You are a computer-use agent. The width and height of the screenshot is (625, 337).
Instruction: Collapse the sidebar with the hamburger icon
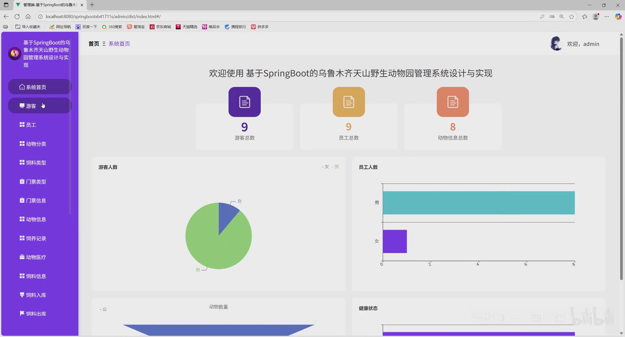coord(104,44)
